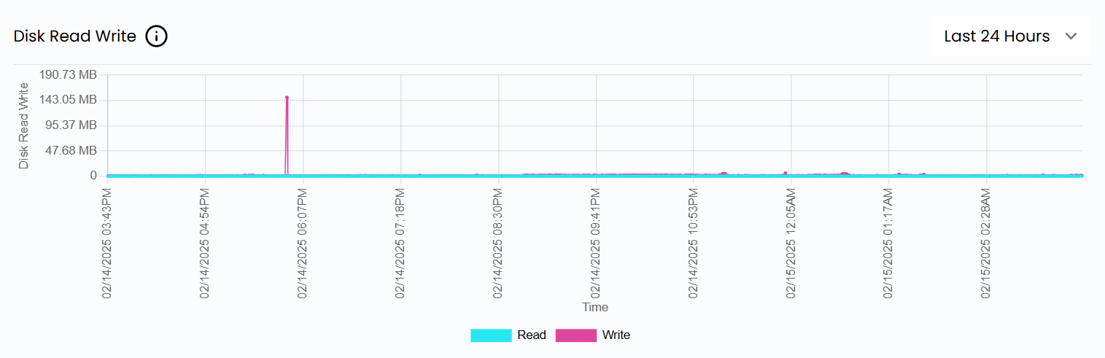Toggle the Read series via its cyan swatch

point(490,335)
